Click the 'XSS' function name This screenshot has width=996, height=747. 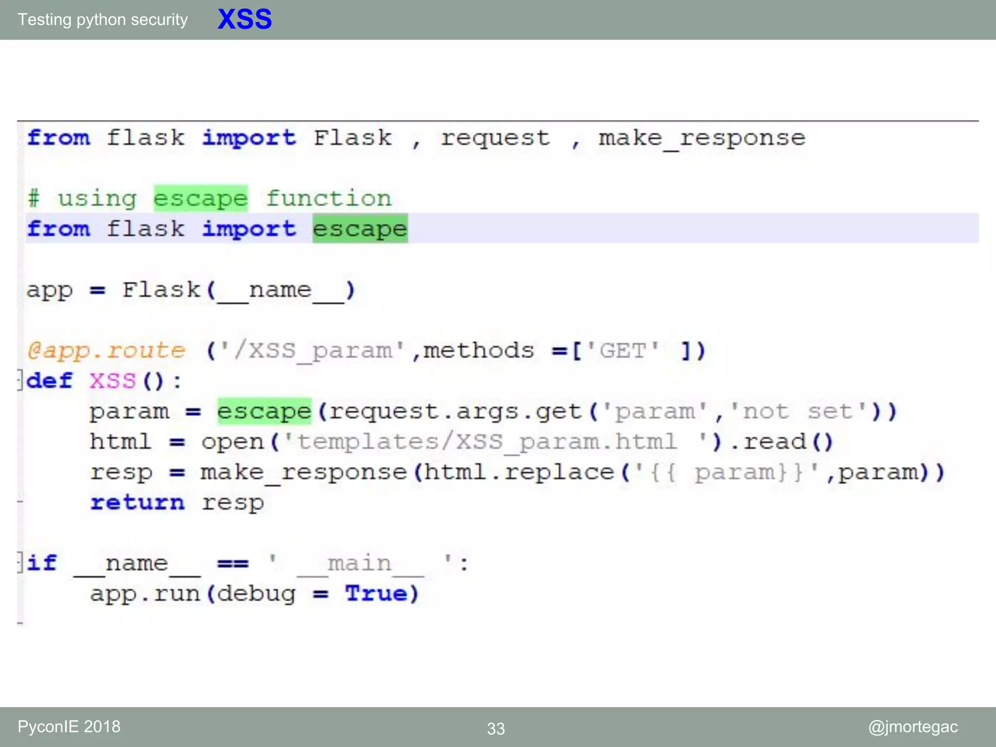[x=112, y=381]
